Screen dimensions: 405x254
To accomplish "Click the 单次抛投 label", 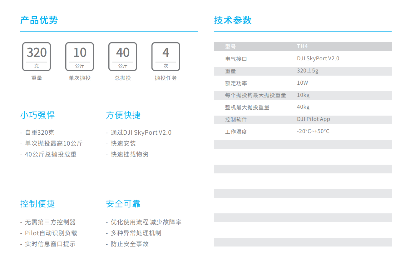I will (79, 78).
